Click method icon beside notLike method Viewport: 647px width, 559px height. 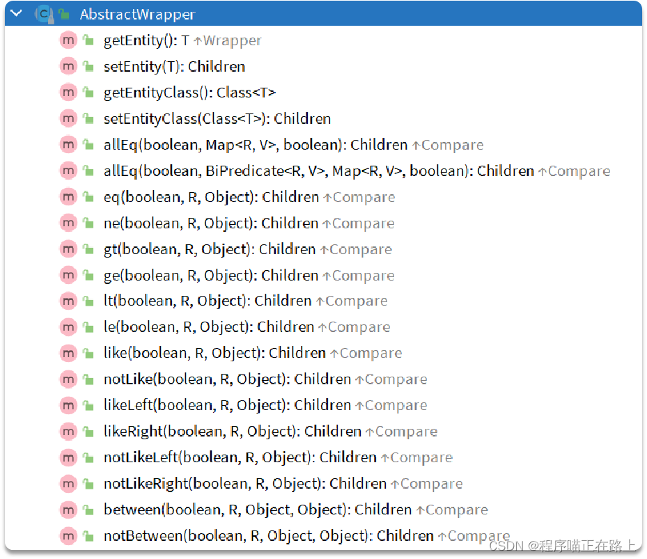(68, 379)
